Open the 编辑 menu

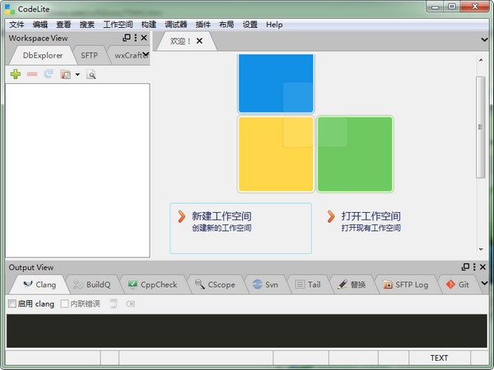(x=40, y=25)
